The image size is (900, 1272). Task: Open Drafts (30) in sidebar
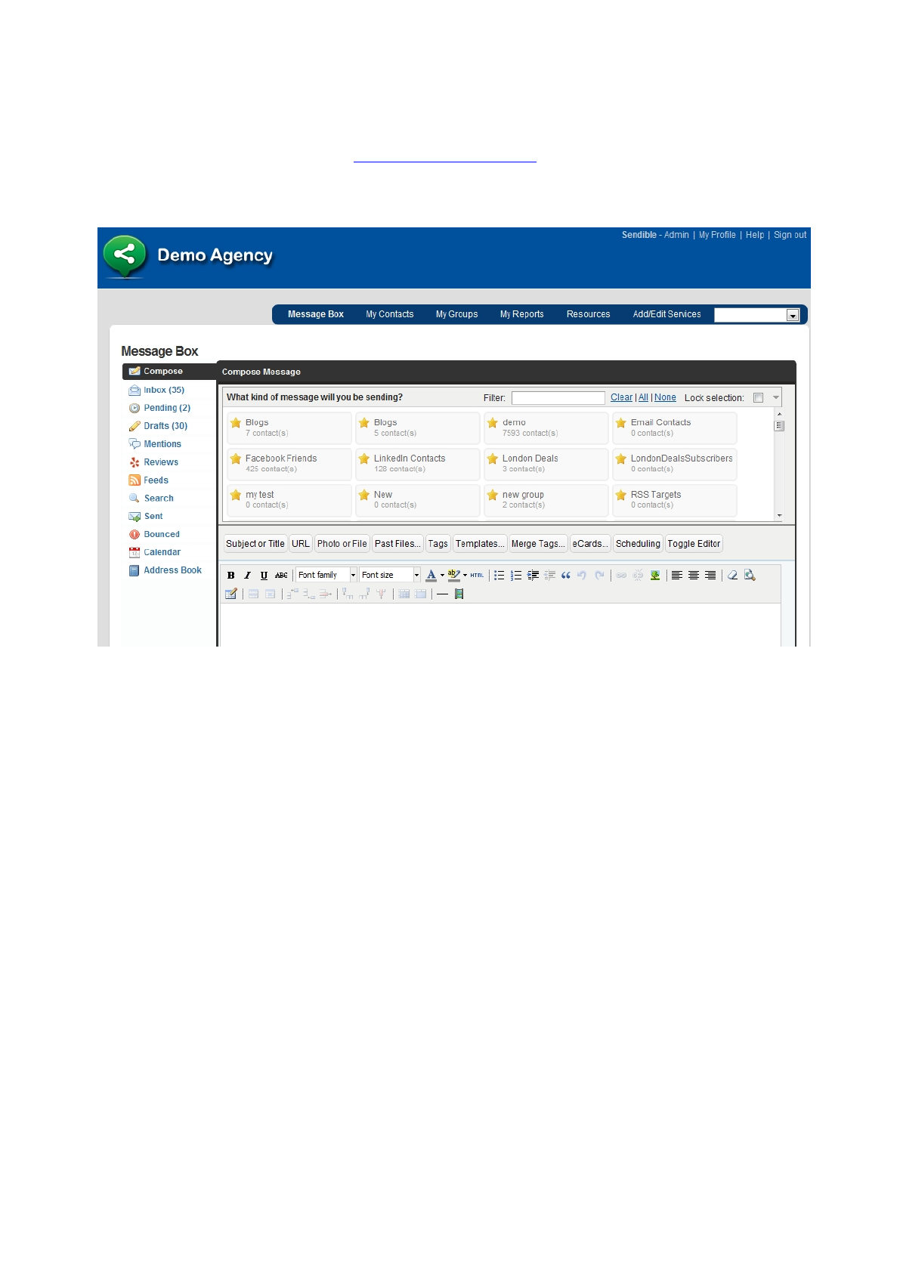[165, 426]
